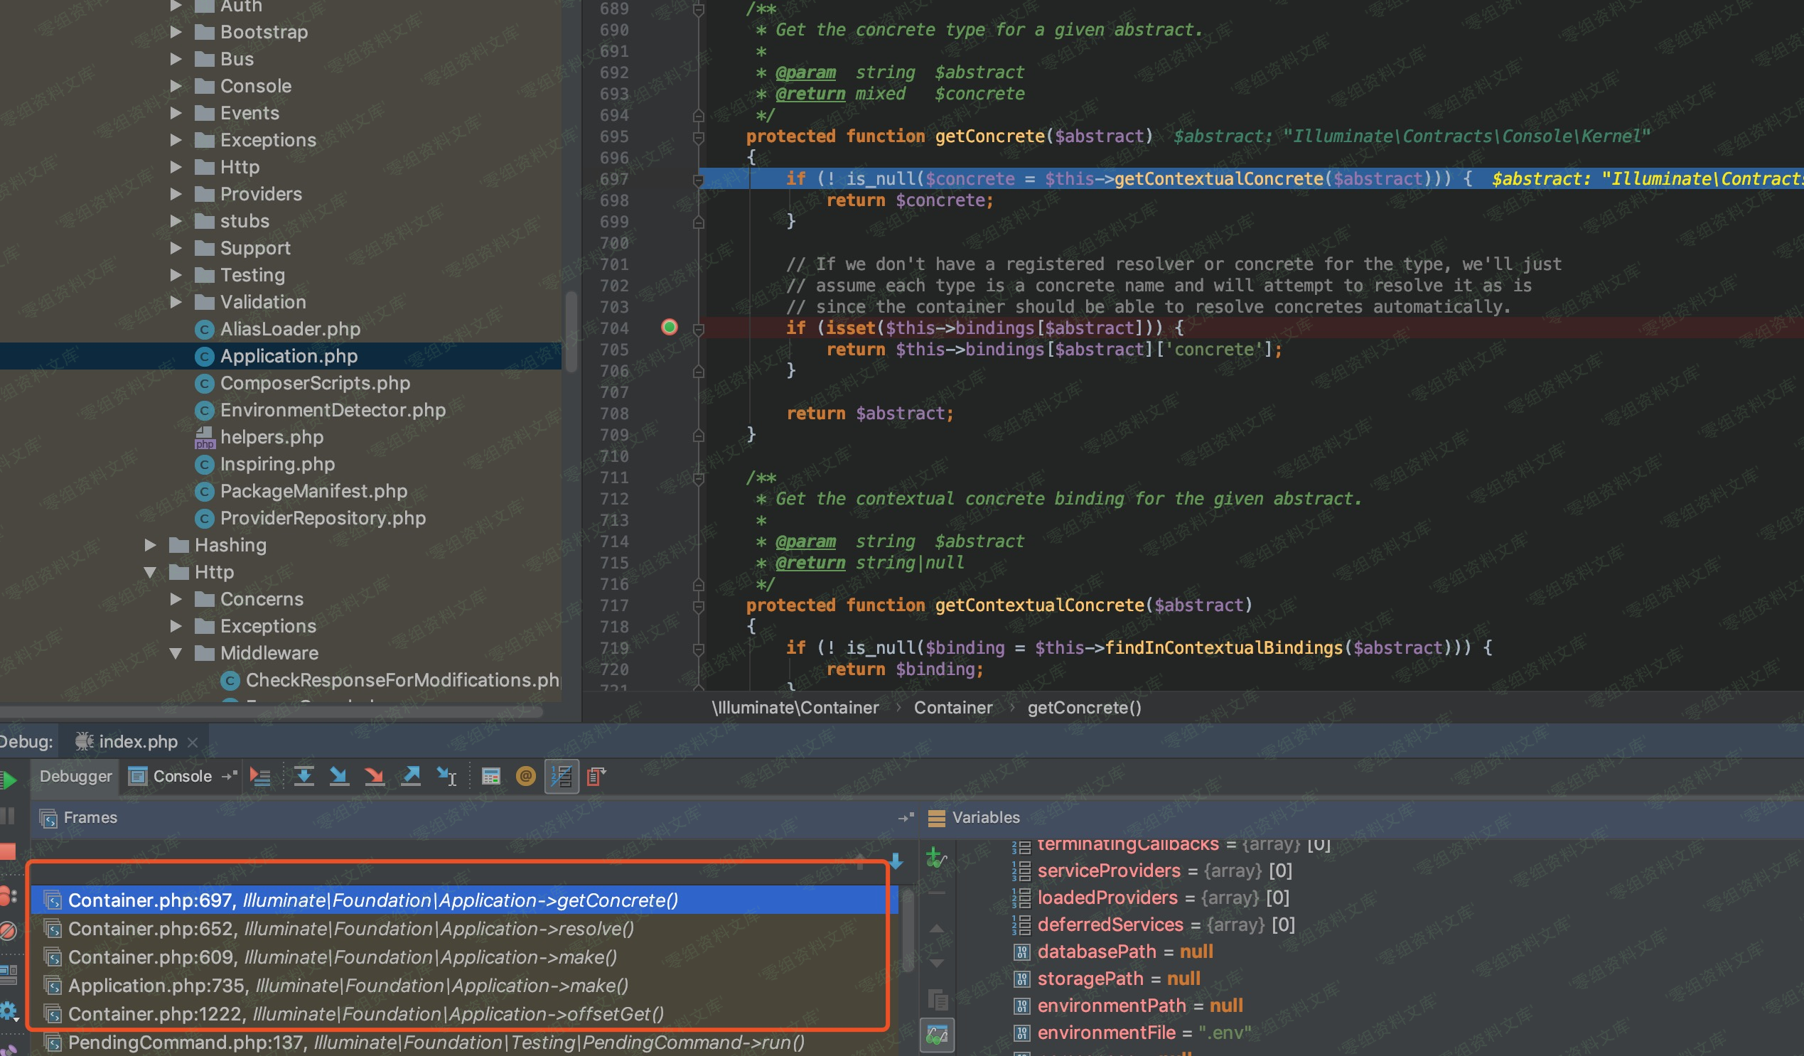Toggle the breakpoint on line 704
Image resolution: width=1804 pixels, height=1056 pixels.
[x=670, y=327]
